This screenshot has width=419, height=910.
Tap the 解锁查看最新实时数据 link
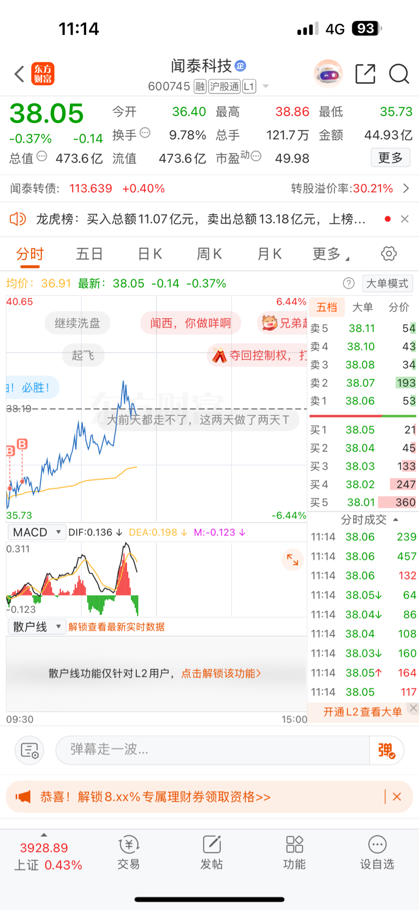116,627
